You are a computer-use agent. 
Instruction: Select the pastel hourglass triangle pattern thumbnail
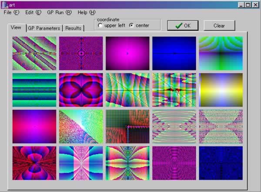[221, 126]
